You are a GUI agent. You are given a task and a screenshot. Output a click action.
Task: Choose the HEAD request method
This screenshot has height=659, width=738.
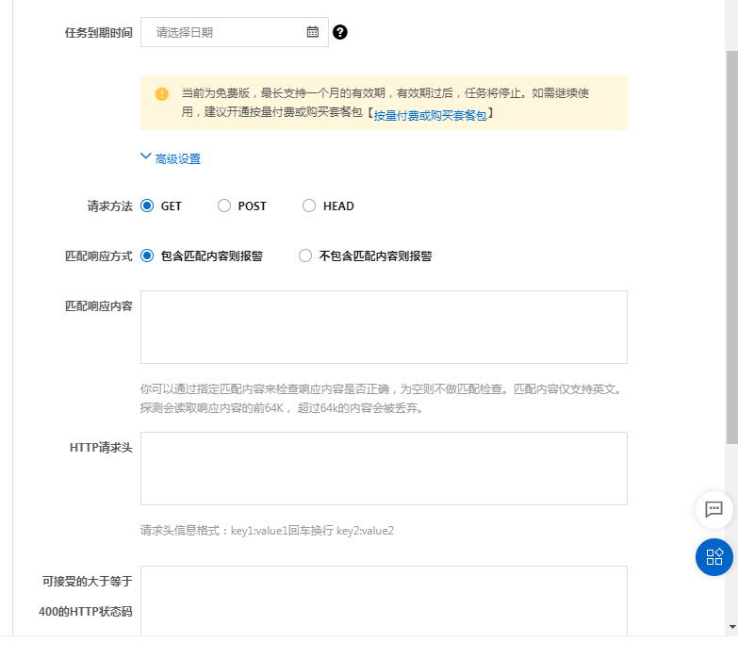click(x=309, y=206)
